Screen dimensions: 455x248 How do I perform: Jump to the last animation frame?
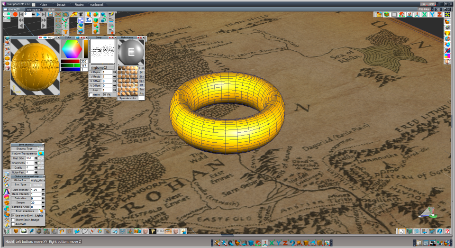[x=44, y=14]
